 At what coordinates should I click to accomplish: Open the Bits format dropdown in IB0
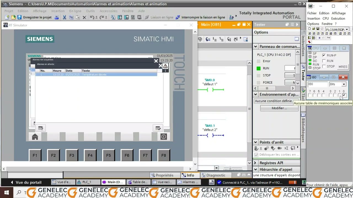344,84
